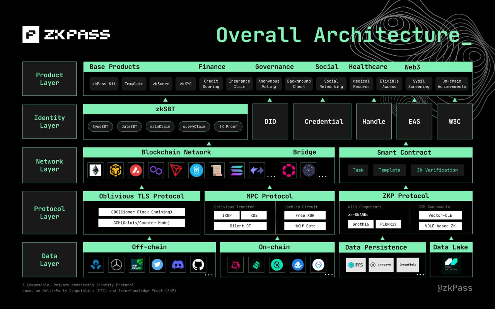
Task: Click the Solana network icon
Action: (237, 170)
